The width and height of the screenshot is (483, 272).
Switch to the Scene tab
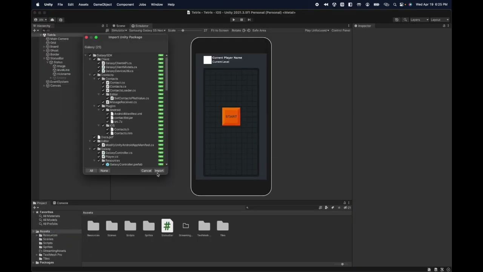pyautogui.click(x=119, y=26)
